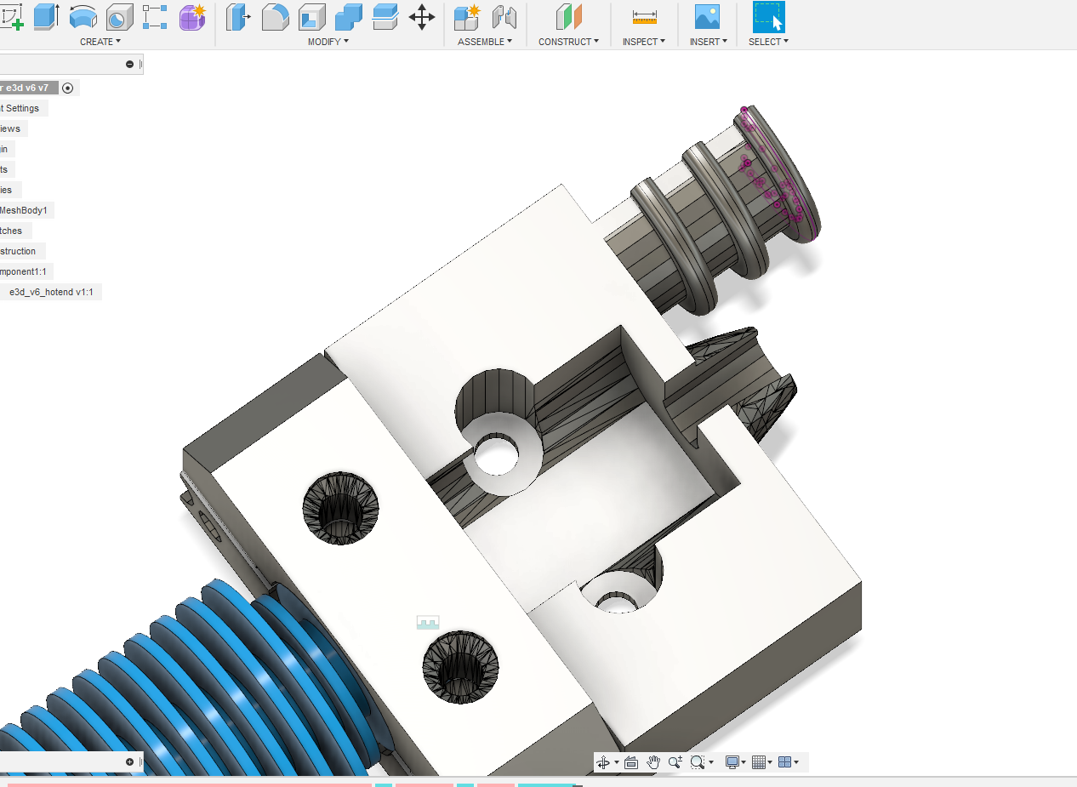The height and width of the screenshot is (787, 1077).
Task: Select e3d_v6_hotend v1:1 component
Action: (x=51, y=292)
